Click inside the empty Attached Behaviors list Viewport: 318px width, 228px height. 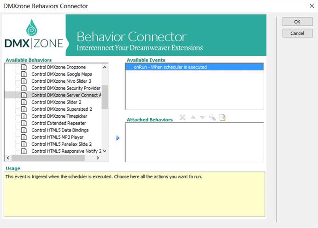click(194, 142)
